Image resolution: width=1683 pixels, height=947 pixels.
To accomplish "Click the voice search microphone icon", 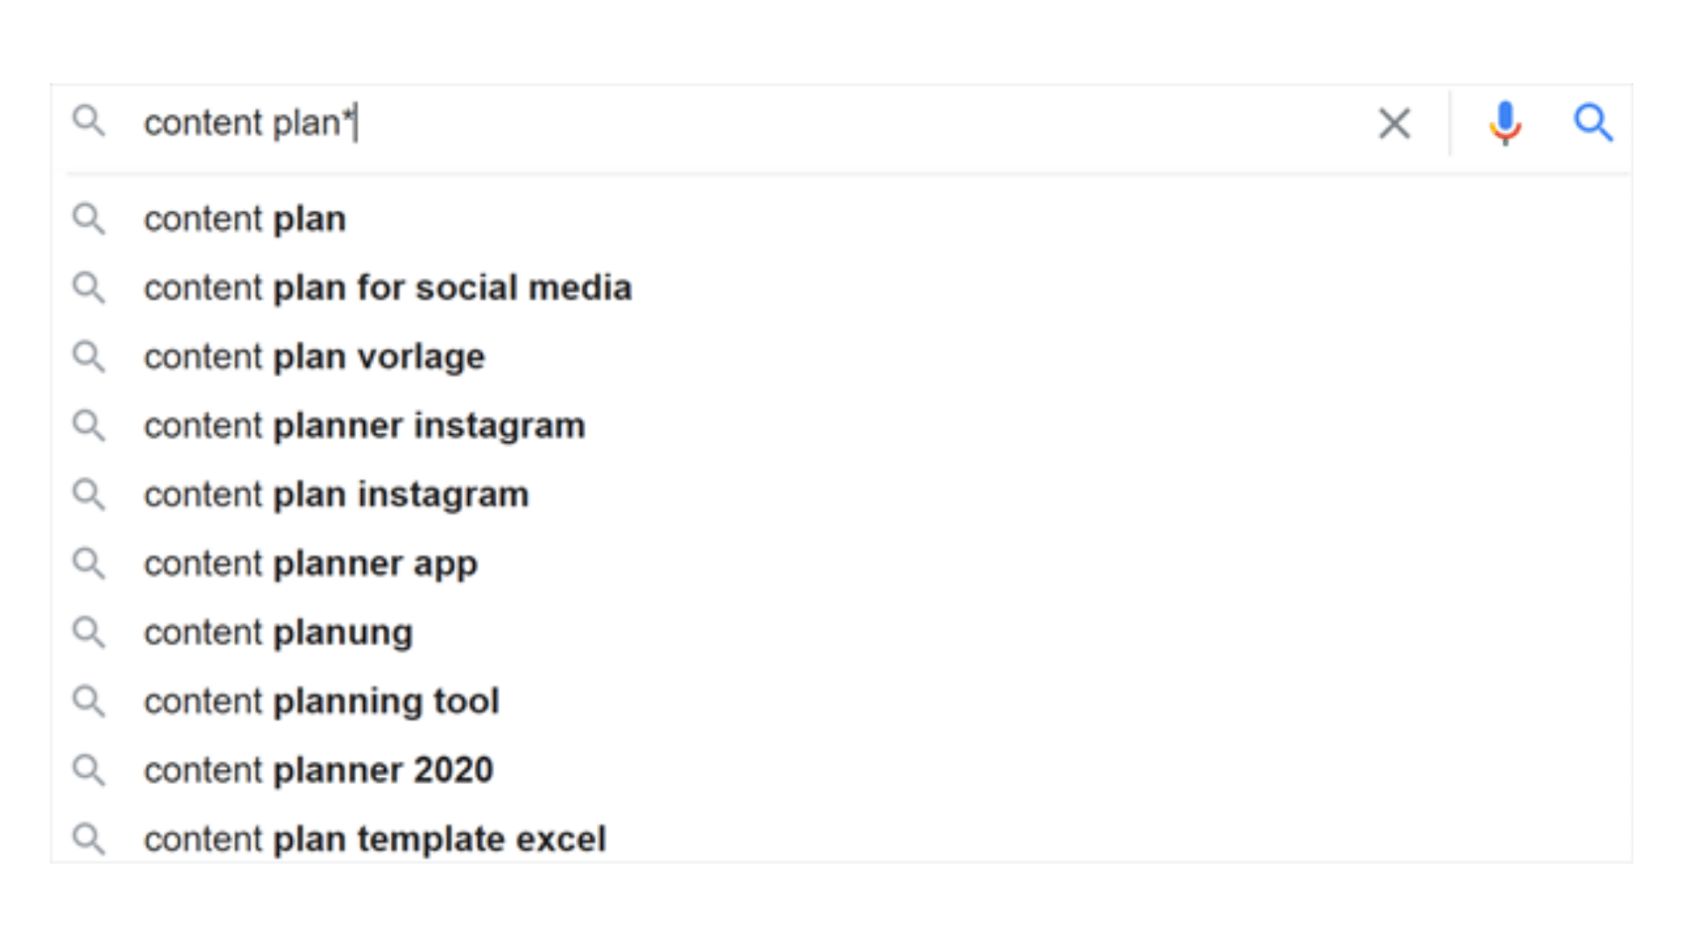I will point(1505,123).
